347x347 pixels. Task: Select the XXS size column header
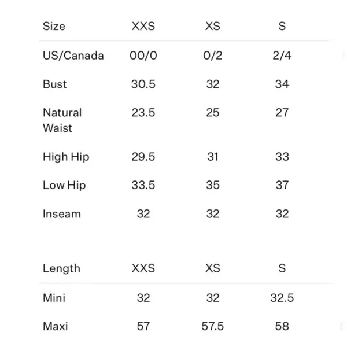(143, 26)
